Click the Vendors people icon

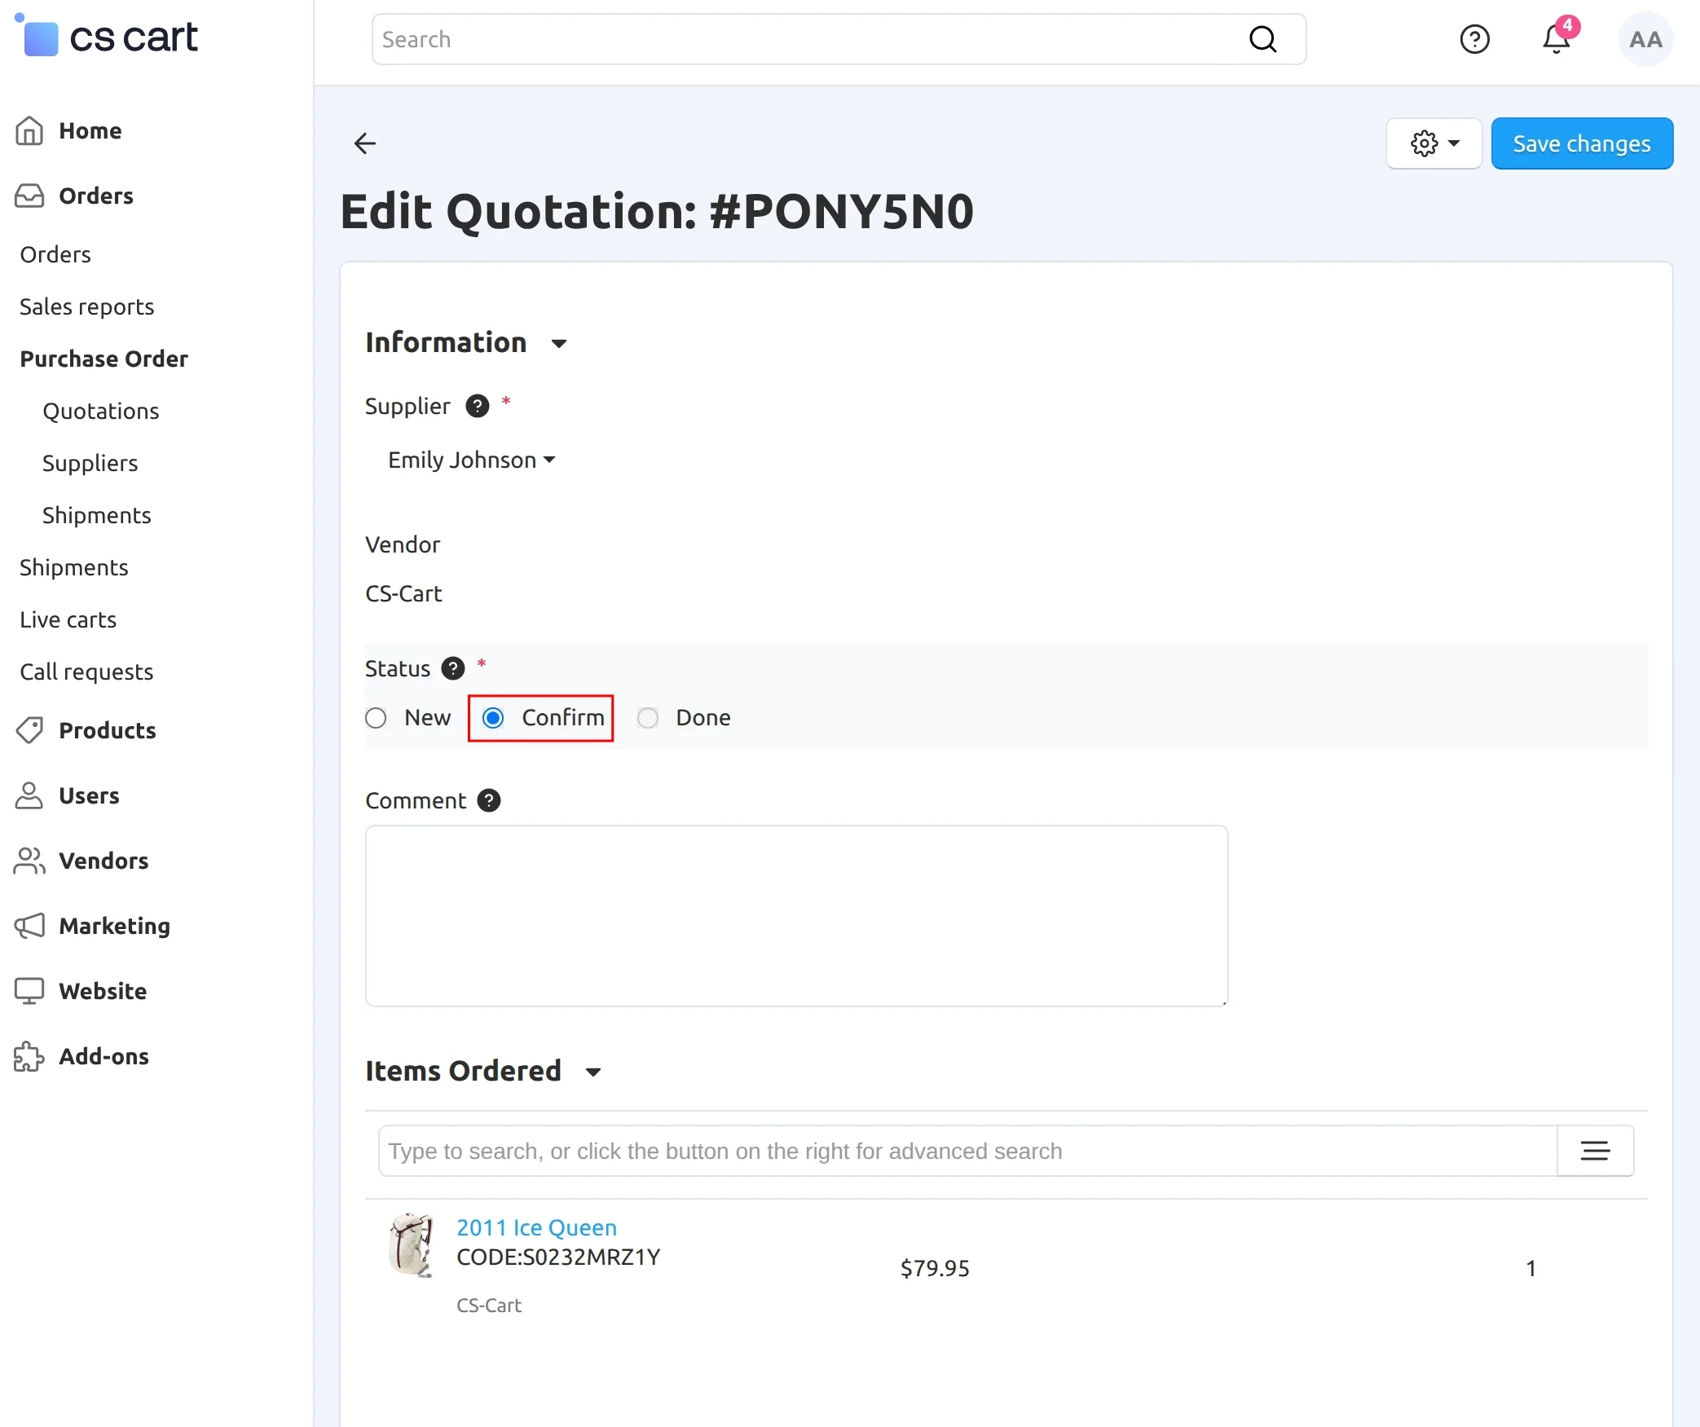(x=29, y=861)
